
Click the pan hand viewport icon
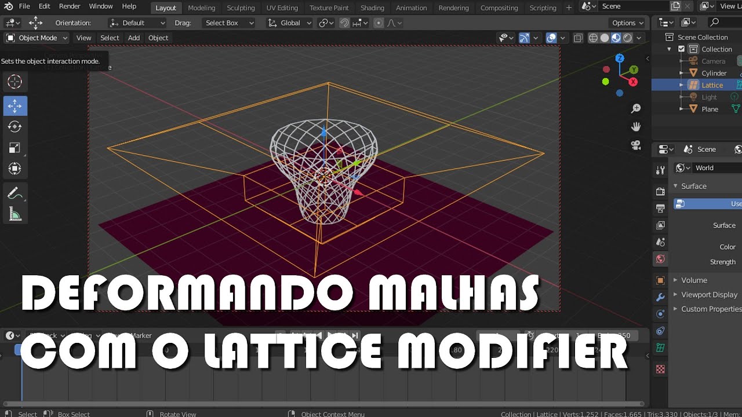[636, 126]
